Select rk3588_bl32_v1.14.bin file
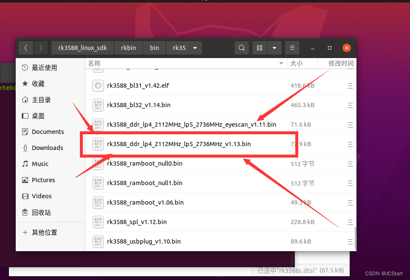This screenshot has width=410, height=280. point(221,105)
